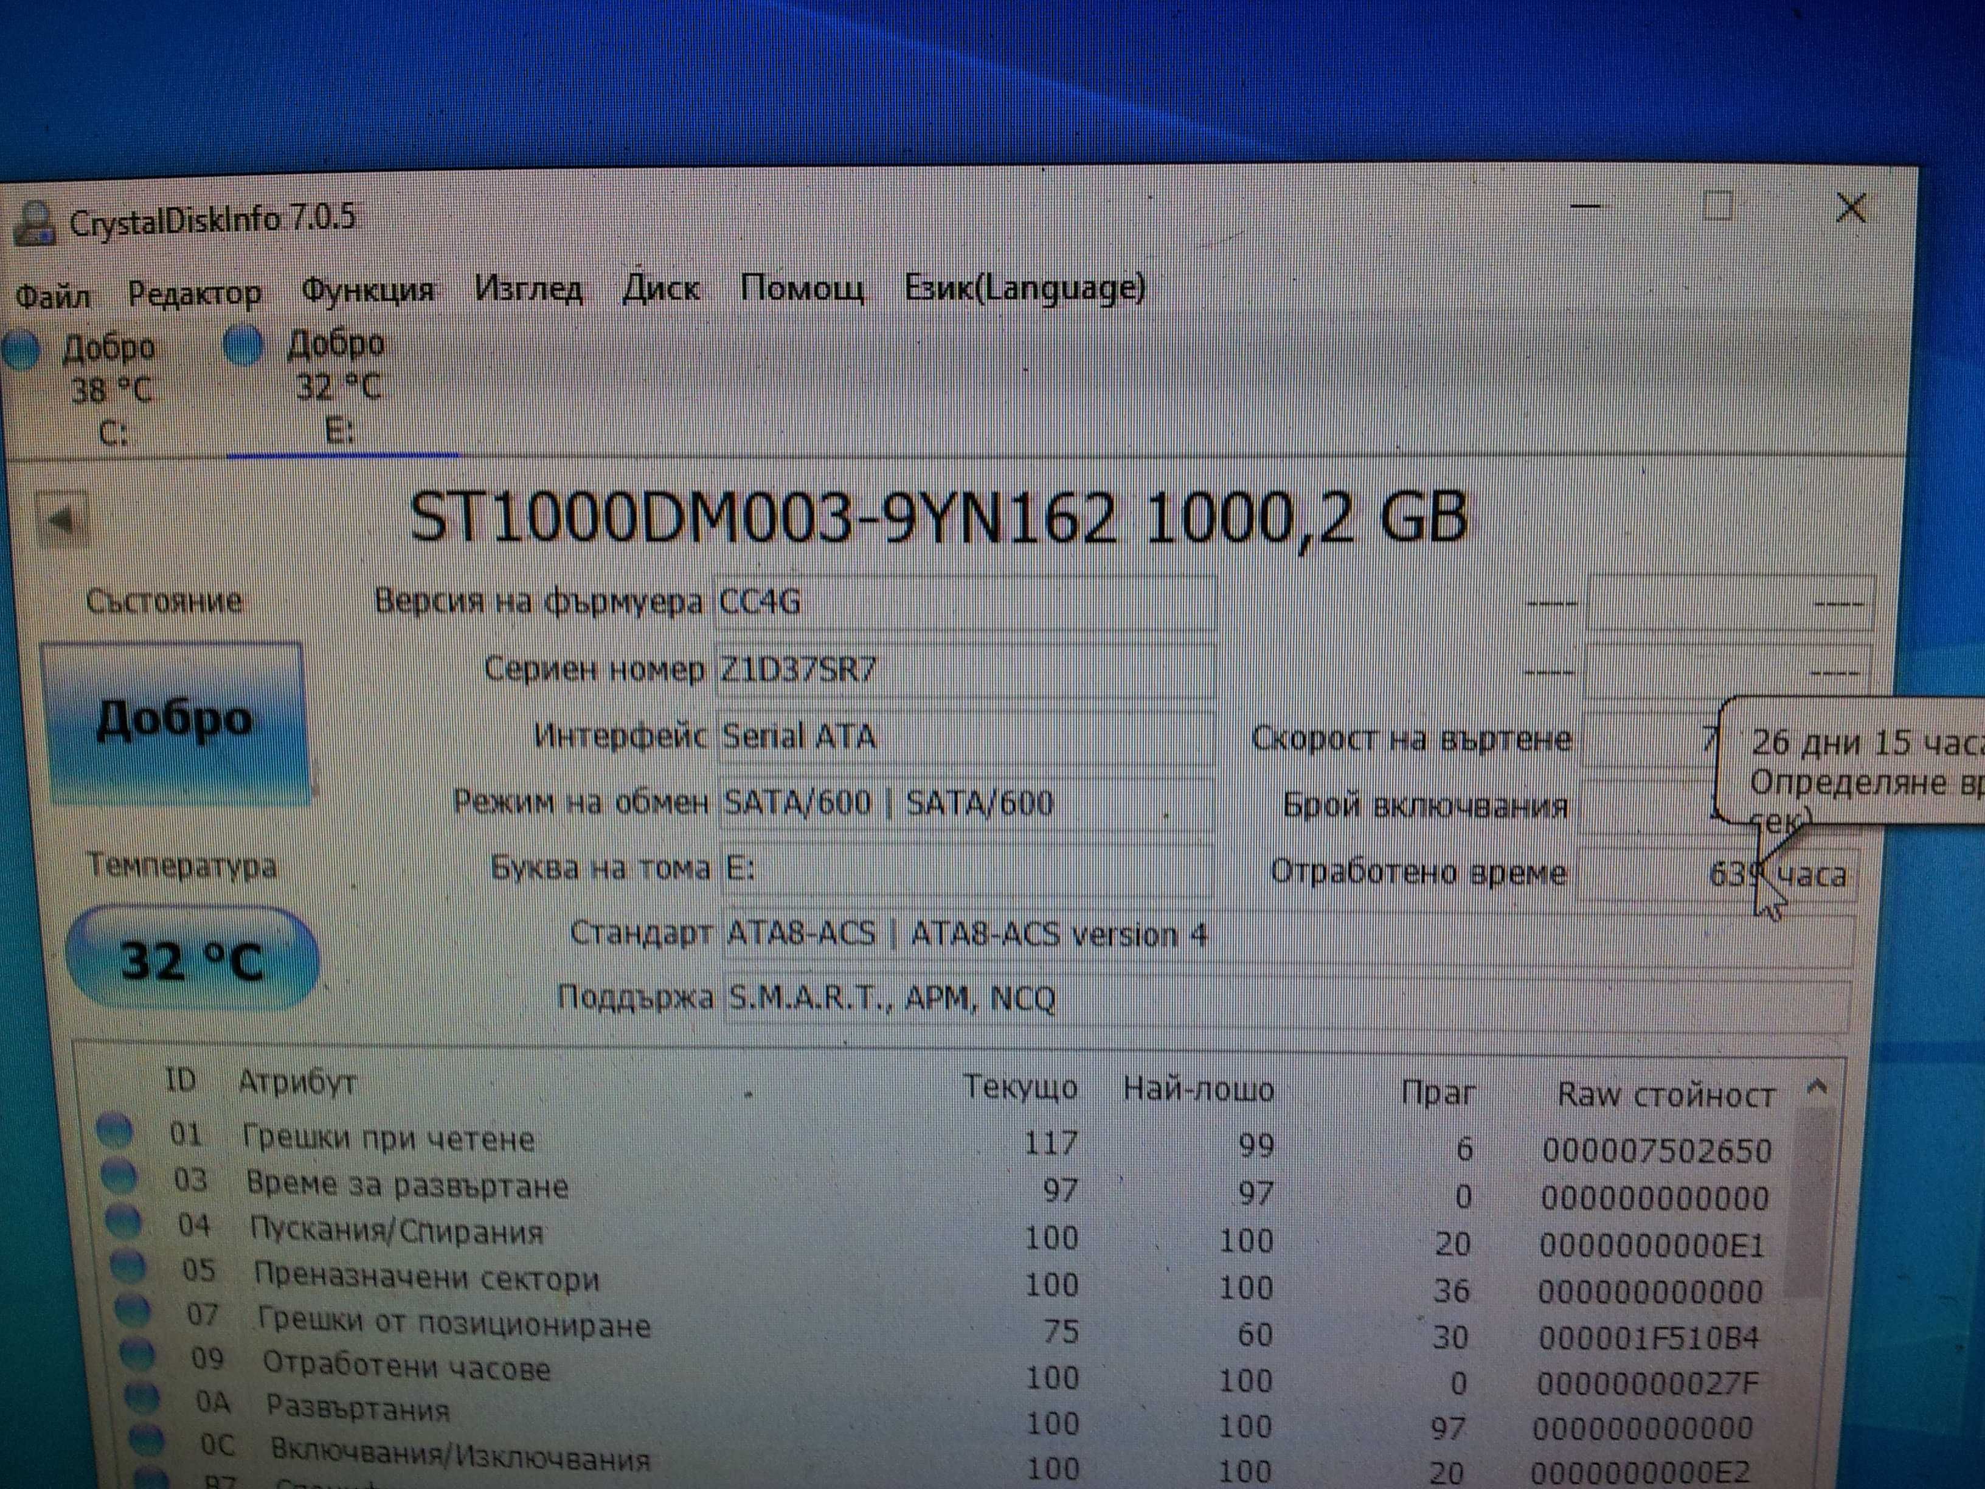1985x1489 pixels.
Task: Open the Функция menu
Action: tap(367, 291)
